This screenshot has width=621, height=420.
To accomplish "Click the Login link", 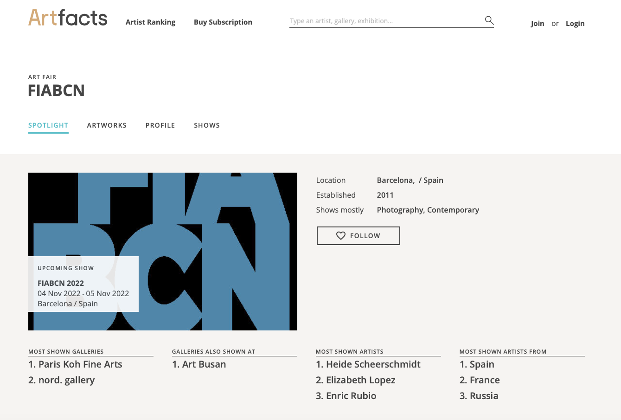I will point(575,23).
